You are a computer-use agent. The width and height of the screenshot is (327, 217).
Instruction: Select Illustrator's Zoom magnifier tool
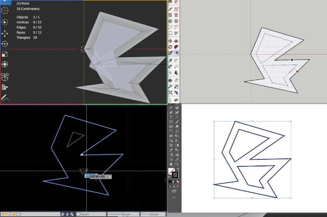click(177, 164)
